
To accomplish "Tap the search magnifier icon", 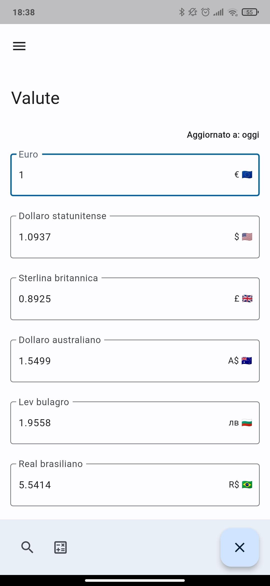I will coord(27,547).
